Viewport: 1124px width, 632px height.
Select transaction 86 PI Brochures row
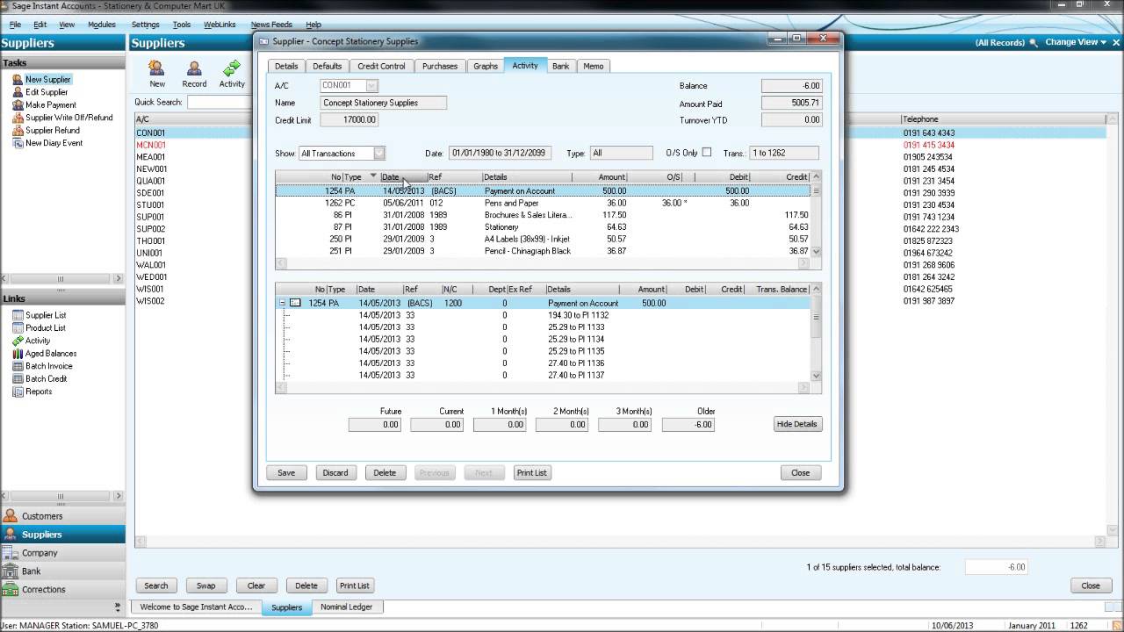[543, 215]
